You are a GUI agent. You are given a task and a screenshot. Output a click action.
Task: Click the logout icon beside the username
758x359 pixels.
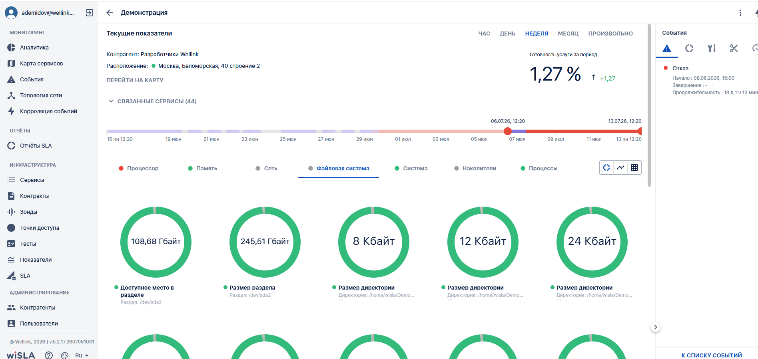(x=90, y=13)
